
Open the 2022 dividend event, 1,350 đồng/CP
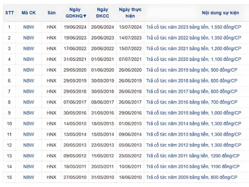(x=194, y=38)
